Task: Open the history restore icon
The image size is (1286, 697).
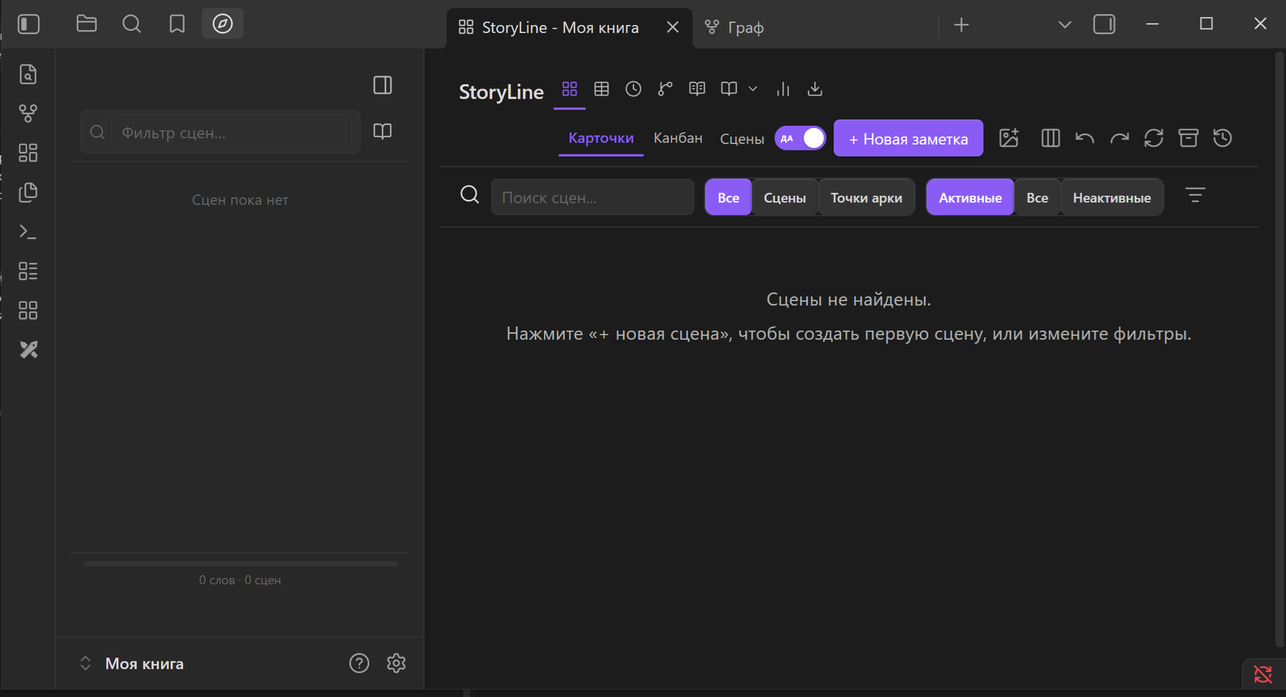Action: click(1222, 138)
